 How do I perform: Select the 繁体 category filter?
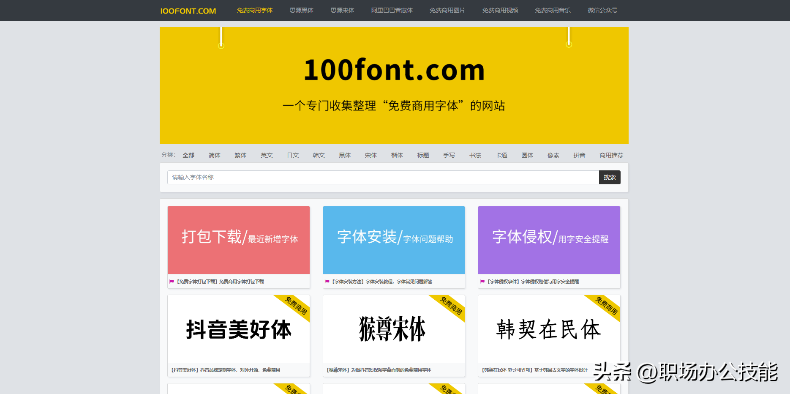coord(240,155)
